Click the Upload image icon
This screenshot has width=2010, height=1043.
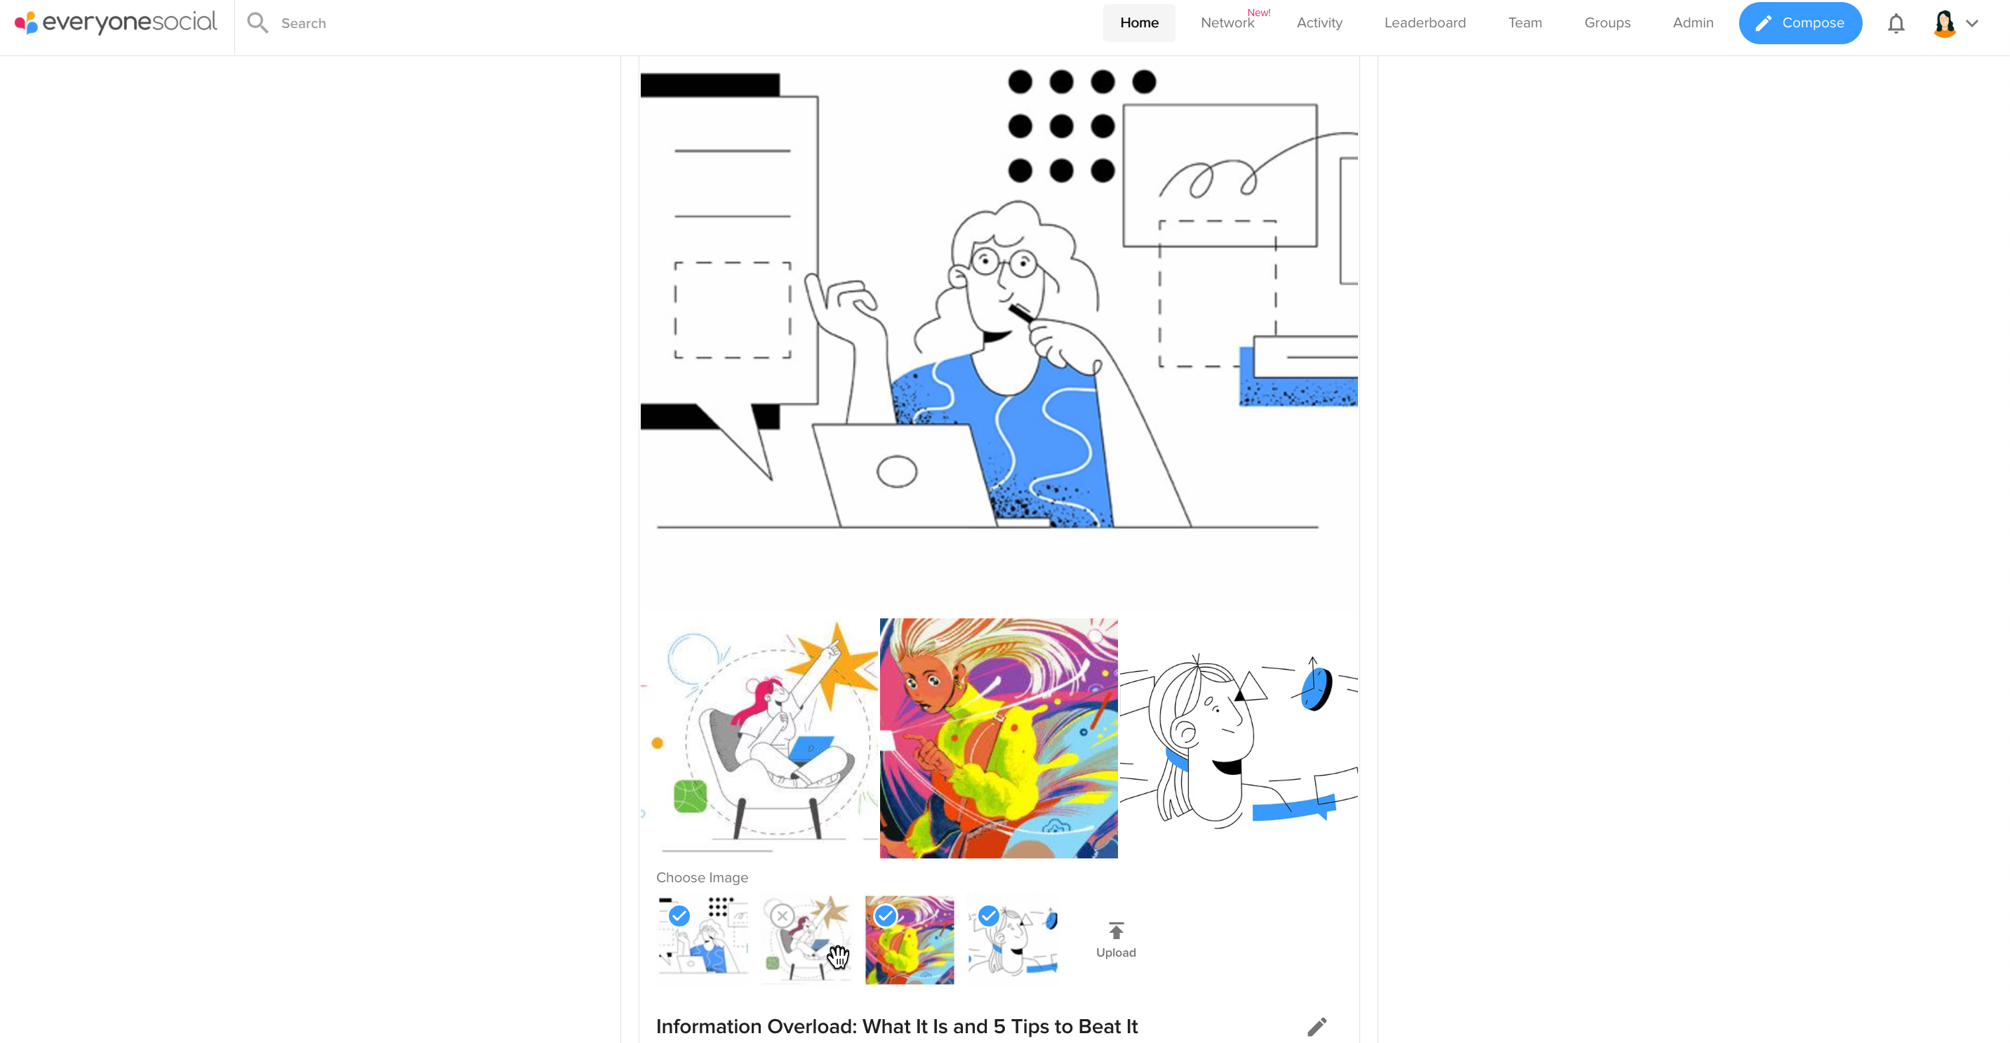tap(1115, 931)
